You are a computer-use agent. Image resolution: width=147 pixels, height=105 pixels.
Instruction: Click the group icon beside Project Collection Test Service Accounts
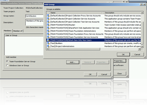click(x=48, y=22)
